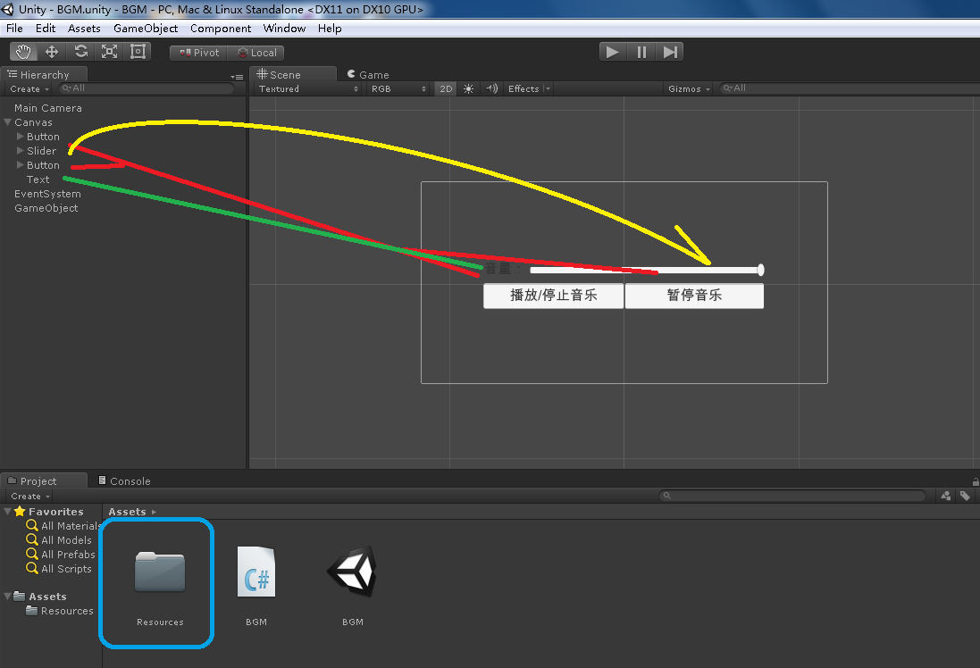The width and height of the screenshot is (980, 668).
Task: Open the Resources folder thumbnail
Action: (x=160, y=572)
